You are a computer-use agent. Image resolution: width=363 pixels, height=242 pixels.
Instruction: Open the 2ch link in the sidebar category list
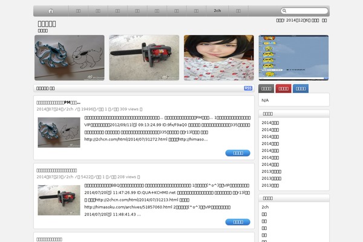click(x=265, y=207)
